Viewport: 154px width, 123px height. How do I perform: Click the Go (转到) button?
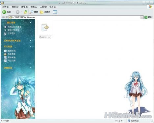pyautogui.click(x=148, y=17)
